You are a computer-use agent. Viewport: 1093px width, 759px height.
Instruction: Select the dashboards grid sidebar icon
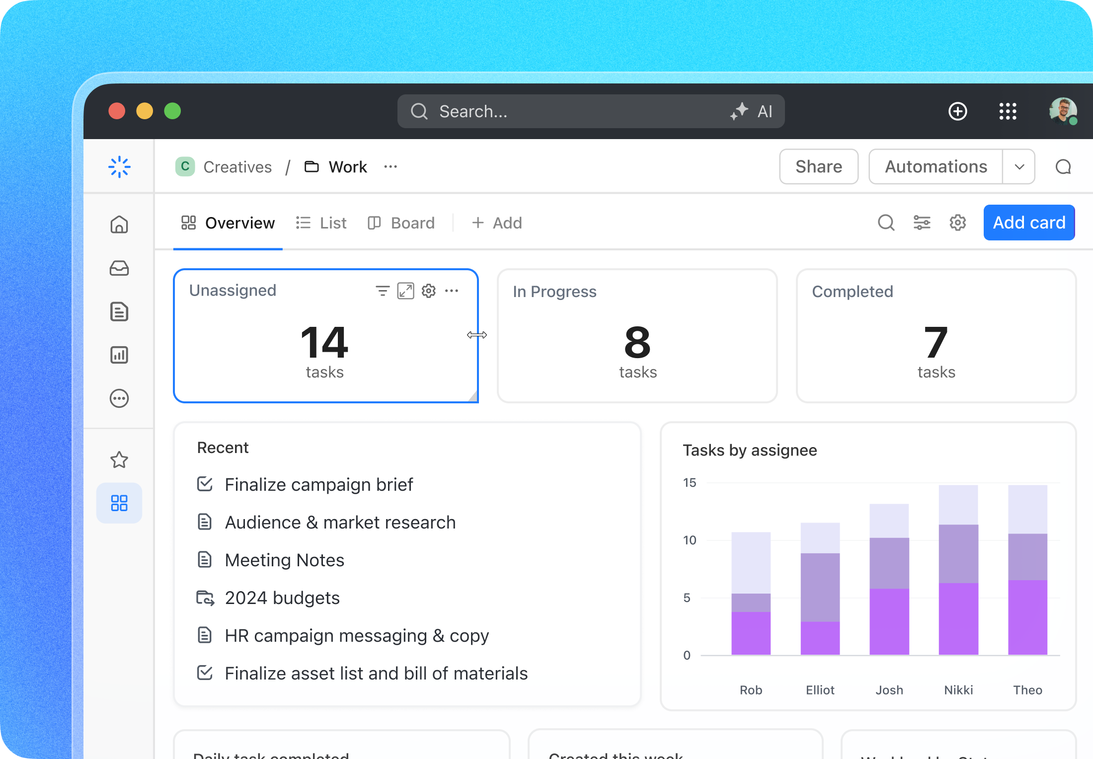120,502
